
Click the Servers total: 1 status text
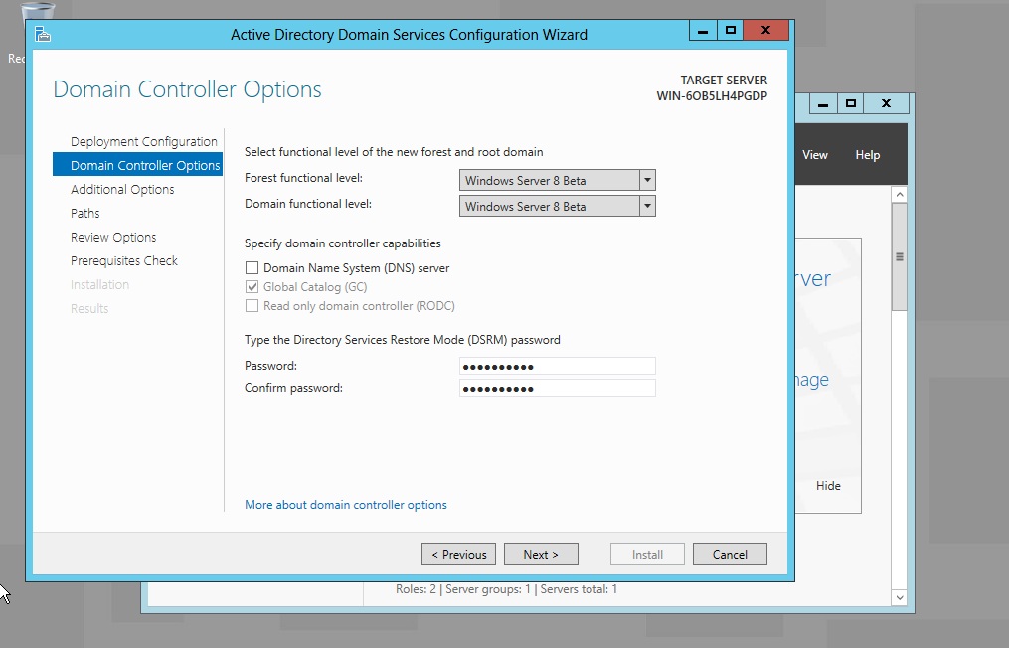[579, 588]
